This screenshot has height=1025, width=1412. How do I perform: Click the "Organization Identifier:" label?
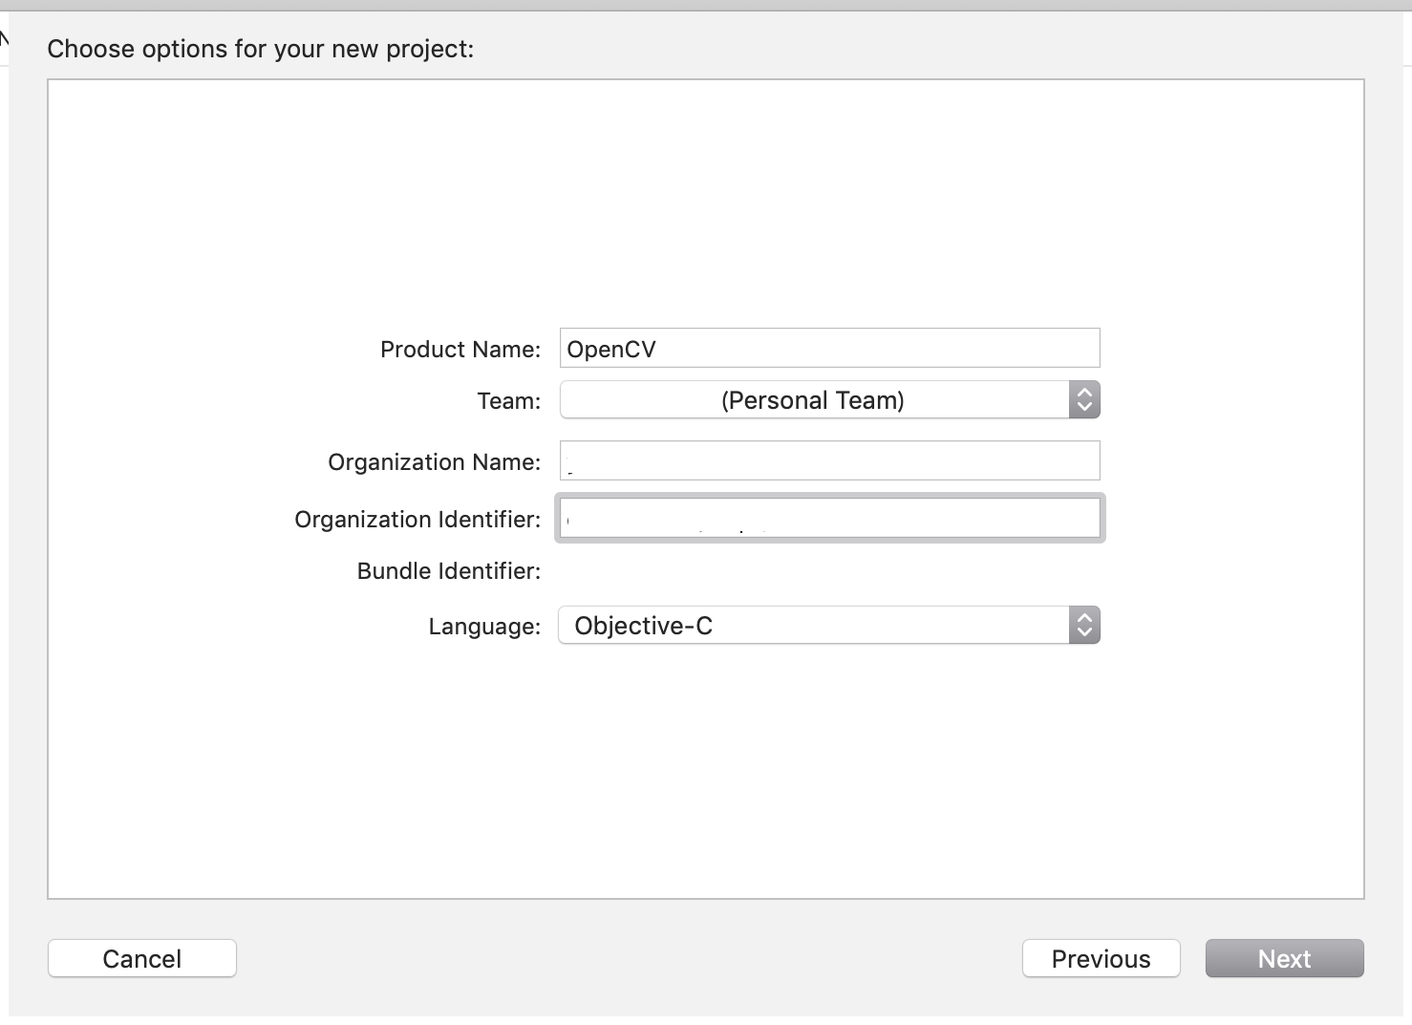coord(417,520)
